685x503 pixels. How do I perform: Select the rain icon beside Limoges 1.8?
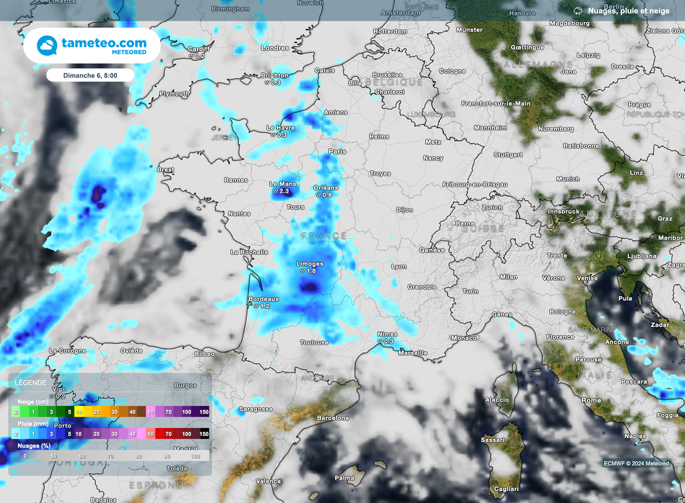pos(303,272)
